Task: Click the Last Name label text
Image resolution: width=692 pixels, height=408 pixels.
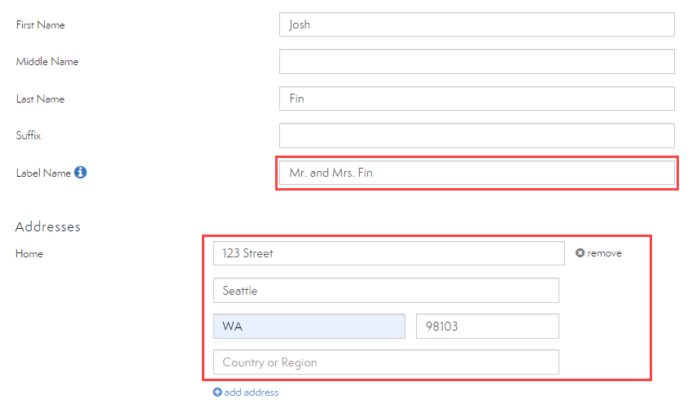Action: [40, 99]
